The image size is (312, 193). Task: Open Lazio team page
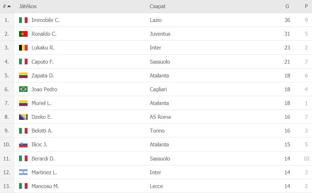(x=155, y=20)
